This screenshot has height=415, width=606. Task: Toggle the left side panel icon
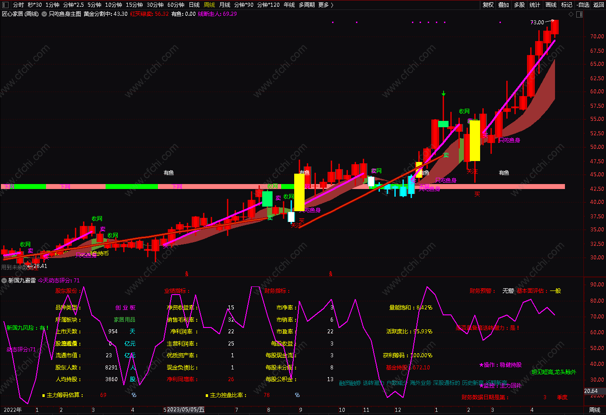coord(5,5)
